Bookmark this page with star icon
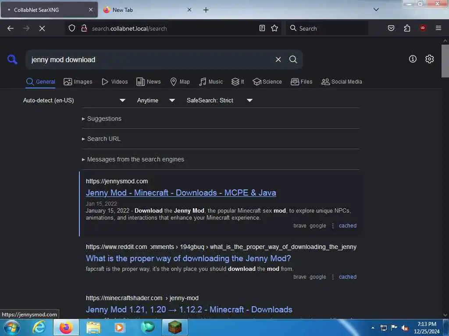 click(x=274, y=28)
